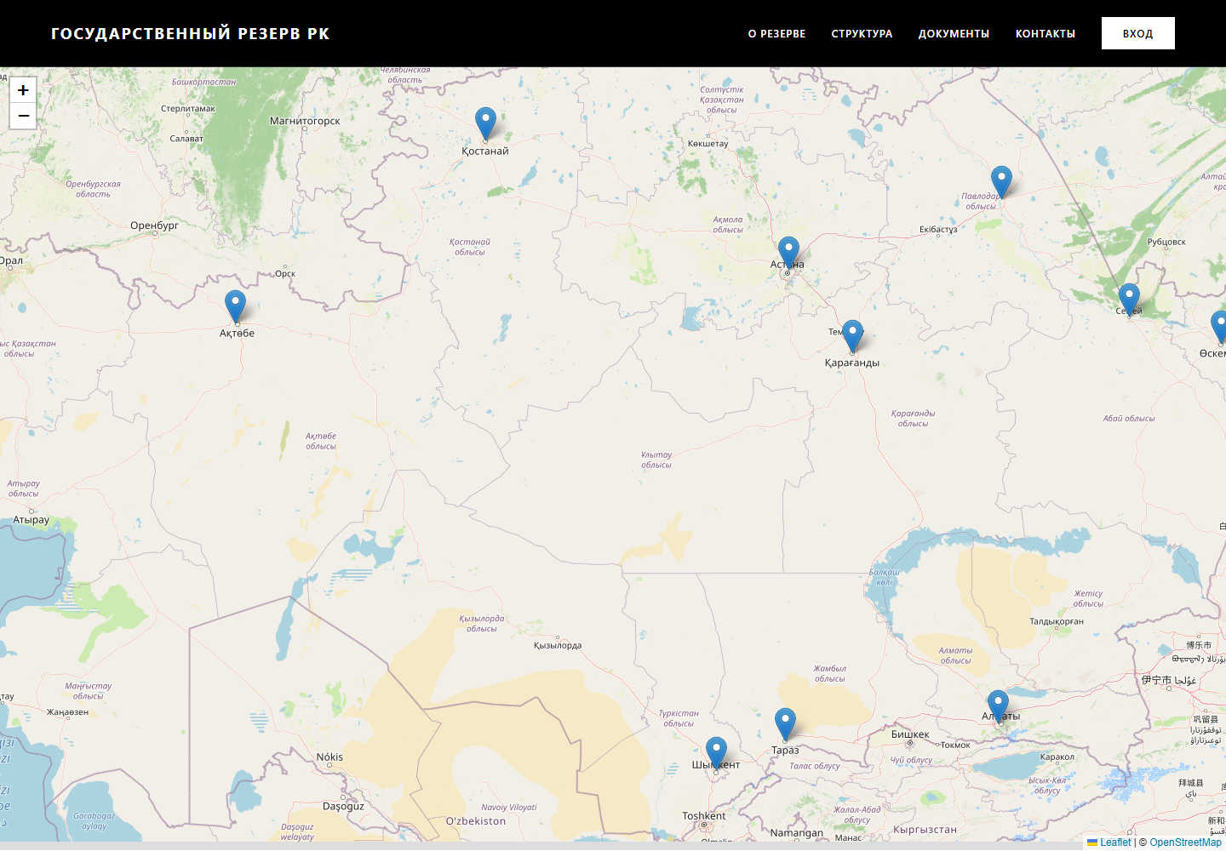Click the Рубцовск city label
This screenshot has width=1226, height=851.
coord(1166,242)
